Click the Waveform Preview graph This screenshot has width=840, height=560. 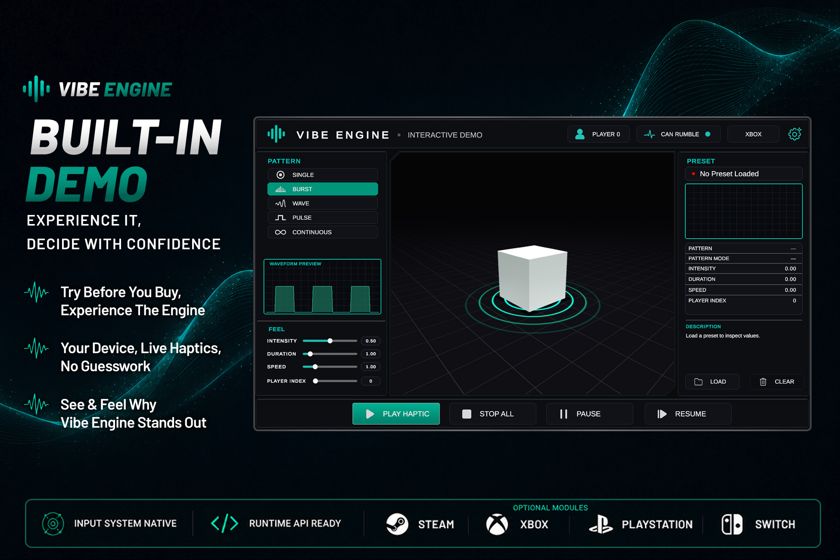click(x=322, y=286)
